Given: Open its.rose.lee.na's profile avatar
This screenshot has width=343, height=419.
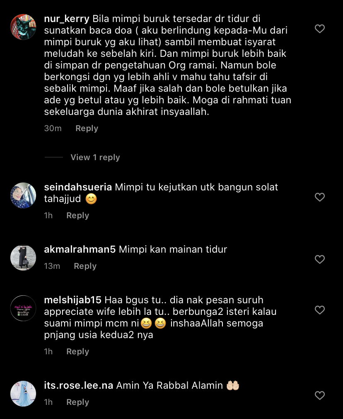Looking at the screenshot, I should click(23, 394).
